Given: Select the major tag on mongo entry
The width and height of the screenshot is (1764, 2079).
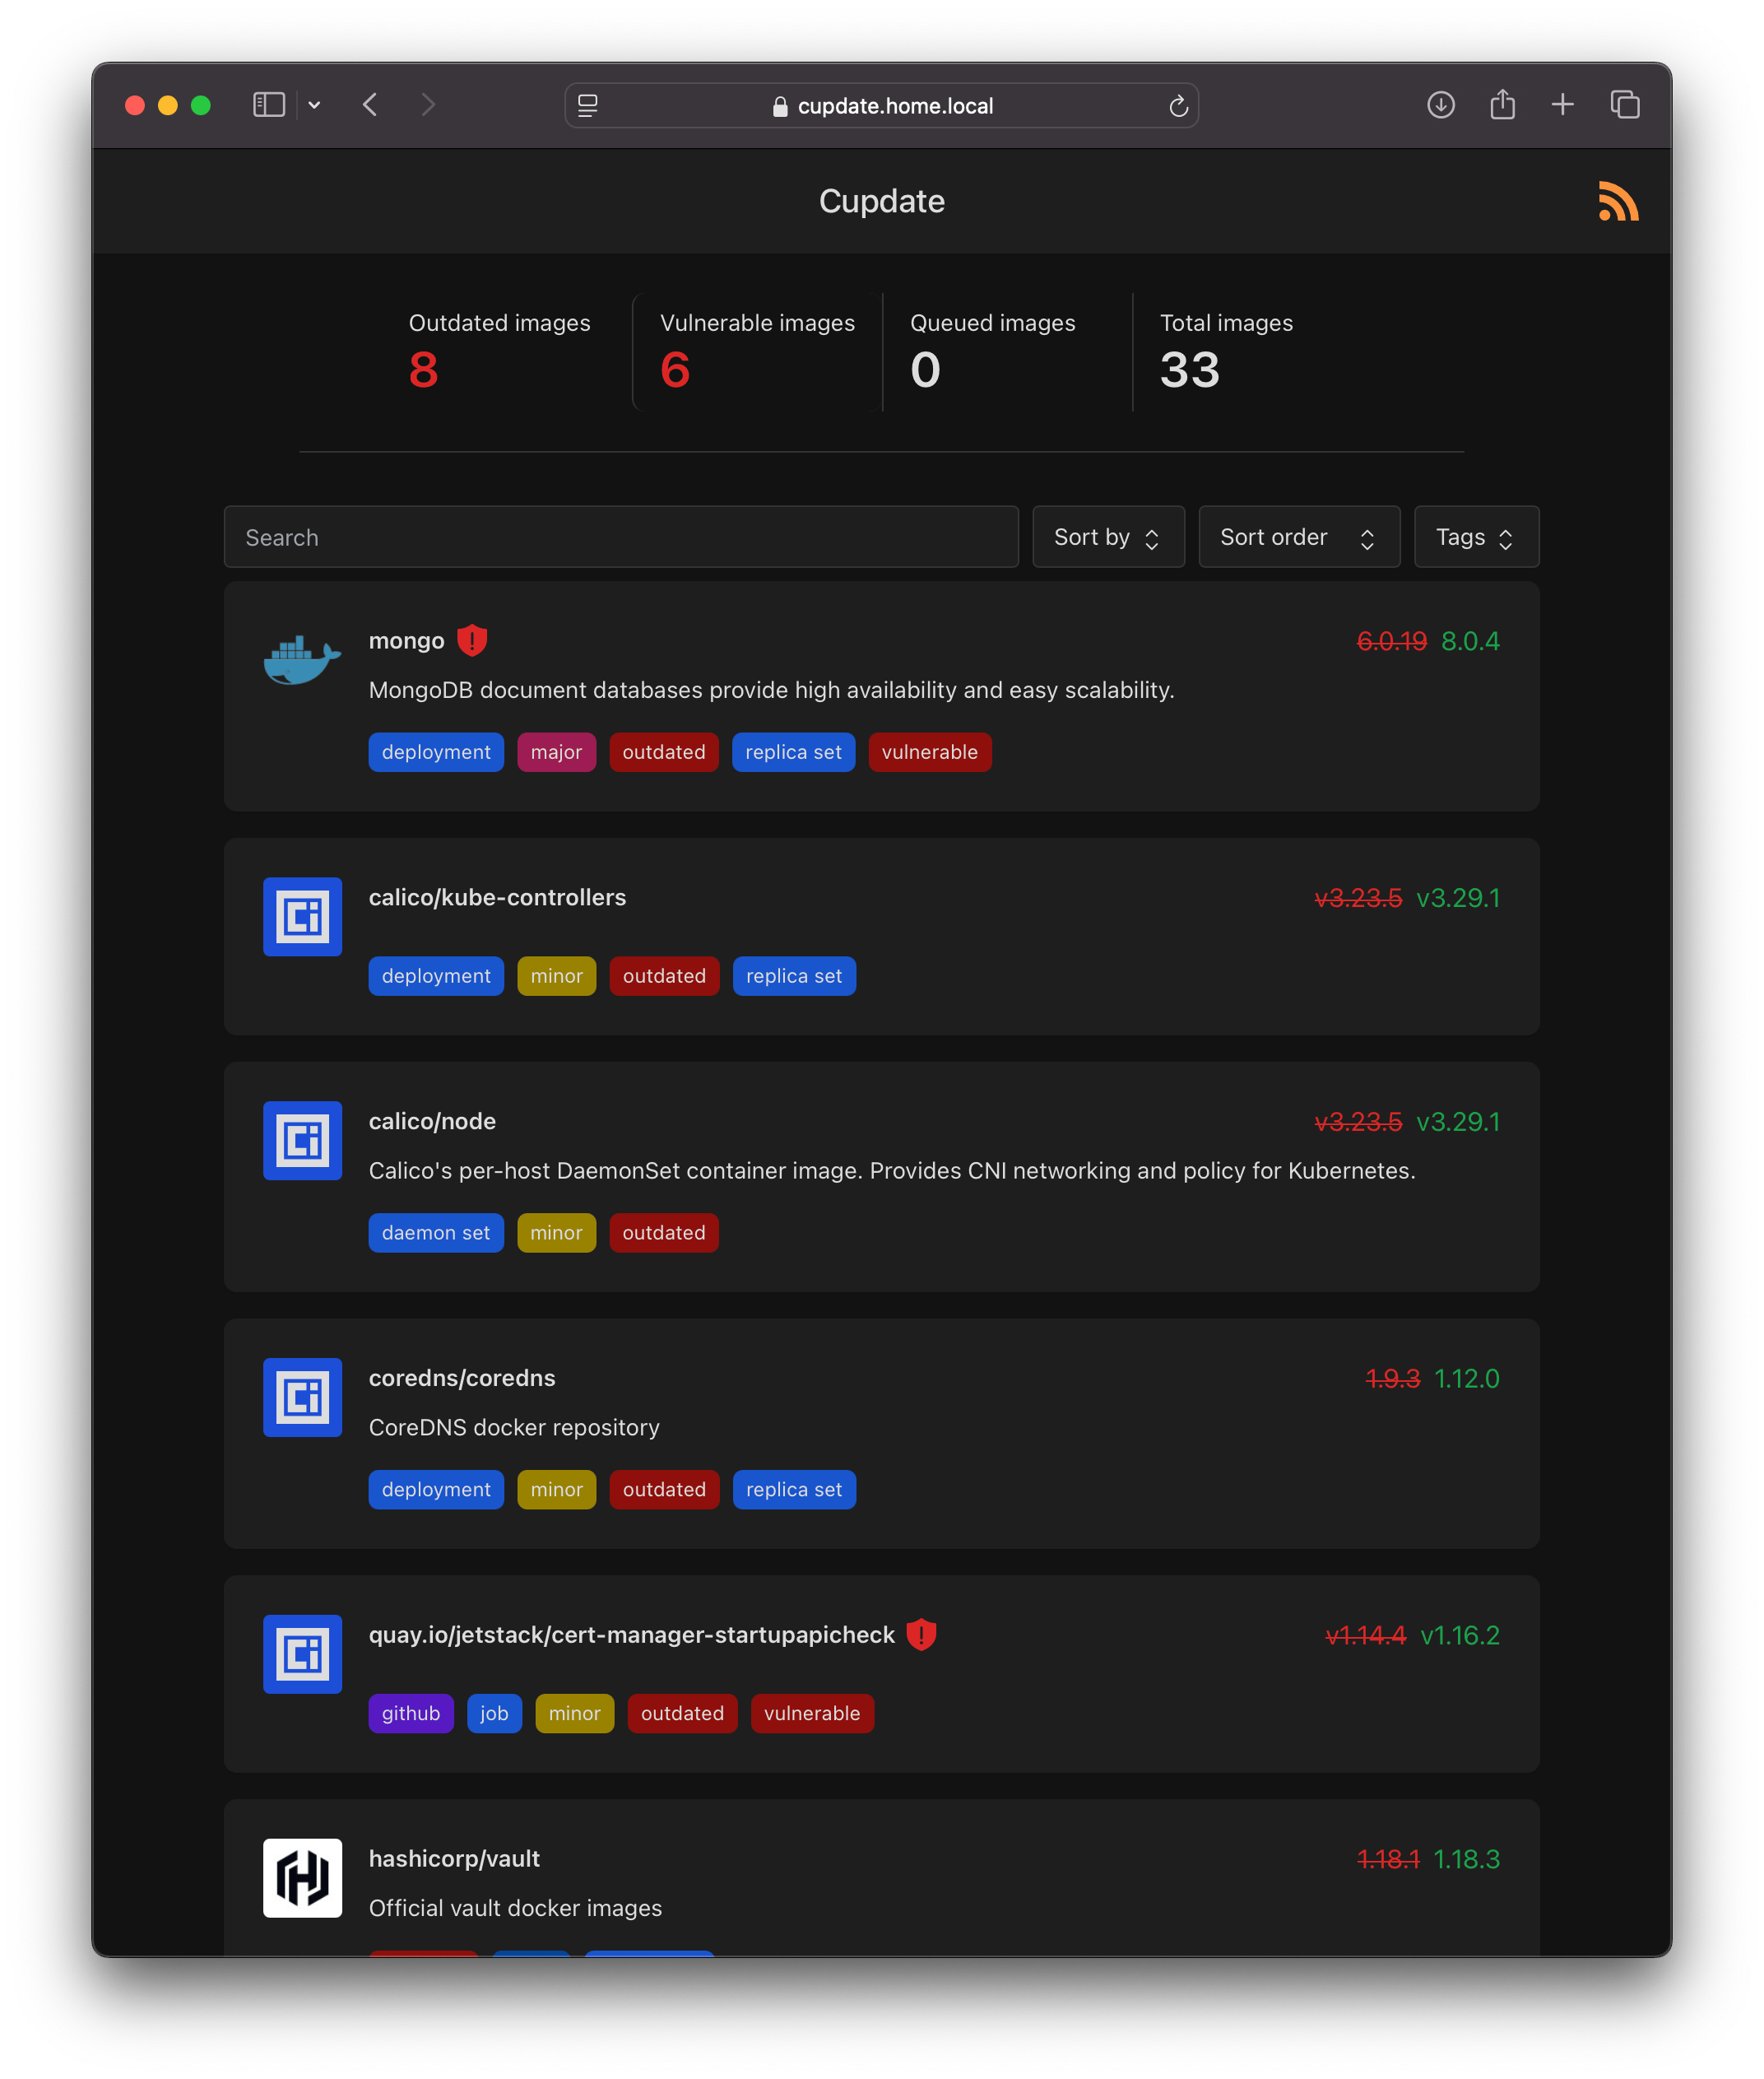Looking at the screenshot, I should 556,752.
